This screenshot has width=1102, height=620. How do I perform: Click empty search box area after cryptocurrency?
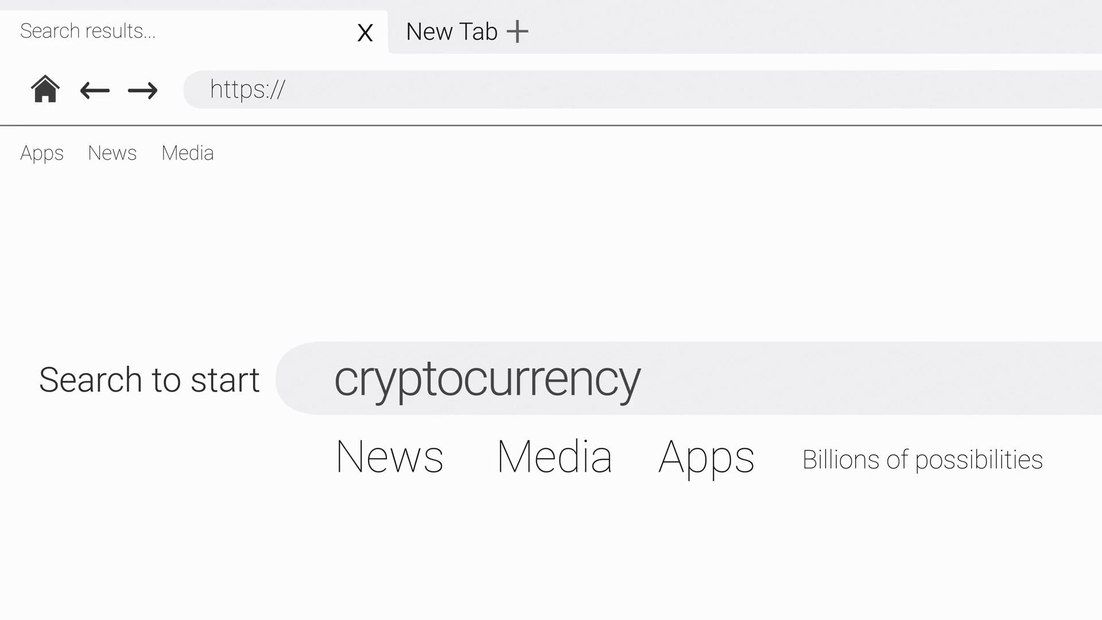point(861,379)
